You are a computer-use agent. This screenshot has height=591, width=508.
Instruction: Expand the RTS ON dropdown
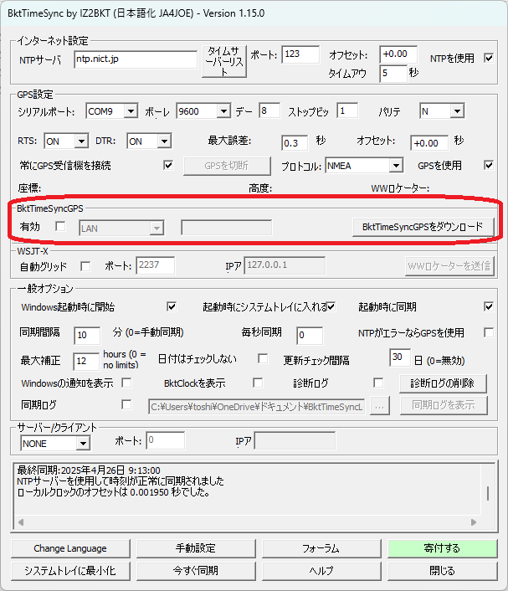[81, 141]
